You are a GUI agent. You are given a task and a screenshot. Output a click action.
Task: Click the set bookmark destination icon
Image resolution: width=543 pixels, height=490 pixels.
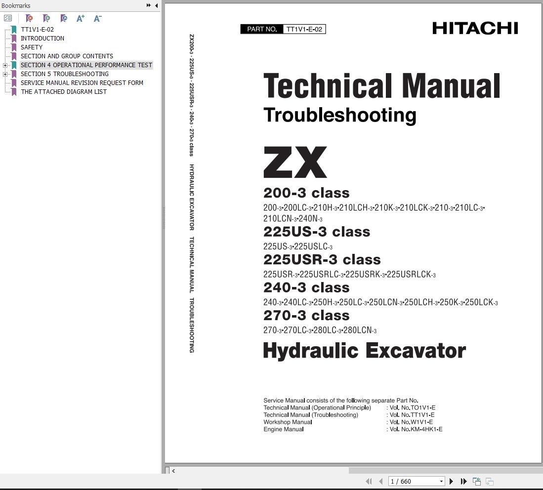[x=63, y=18]
